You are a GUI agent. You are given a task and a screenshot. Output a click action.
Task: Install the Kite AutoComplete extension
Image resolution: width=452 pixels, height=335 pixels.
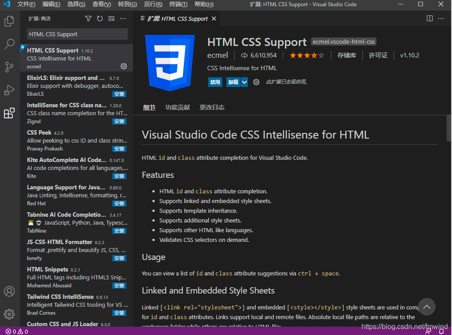(119, 176)
